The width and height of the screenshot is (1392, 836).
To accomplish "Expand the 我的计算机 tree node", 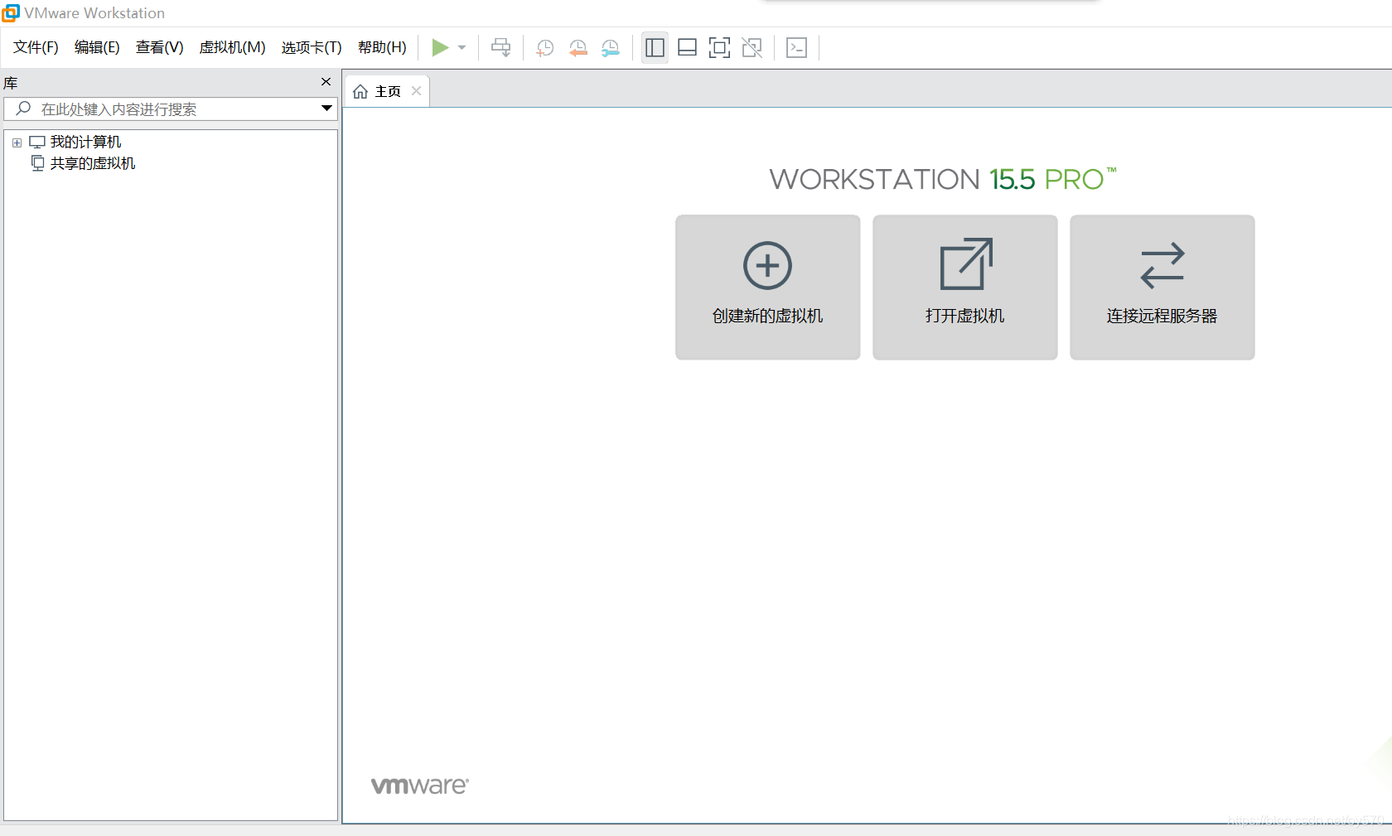I will click(17, 143).
